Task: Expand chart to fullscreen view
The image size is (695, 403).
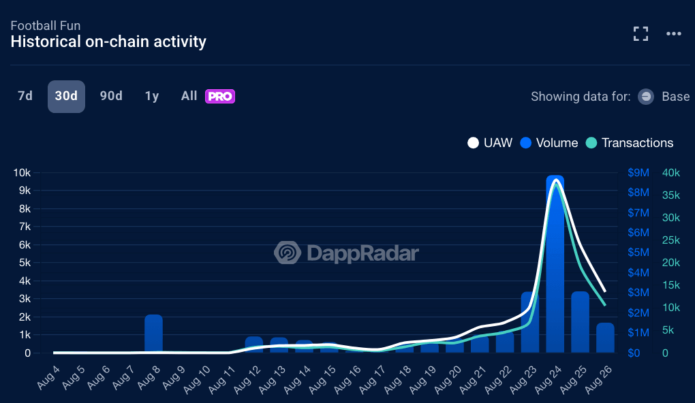Action: (640, 34)
